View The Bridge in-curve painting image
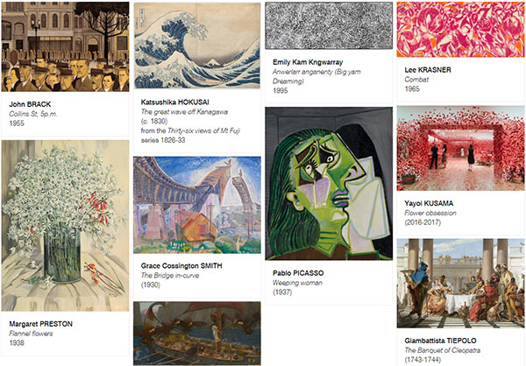The image size is (526, 366). [x=197, y=205]
